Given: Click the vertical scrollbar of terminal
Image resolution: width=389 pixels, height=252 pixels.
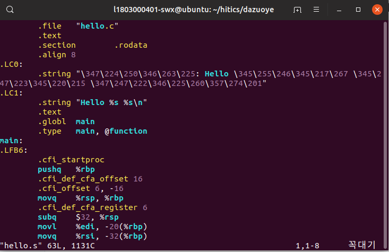Looking at the screenshot, I should click(385, 135).
